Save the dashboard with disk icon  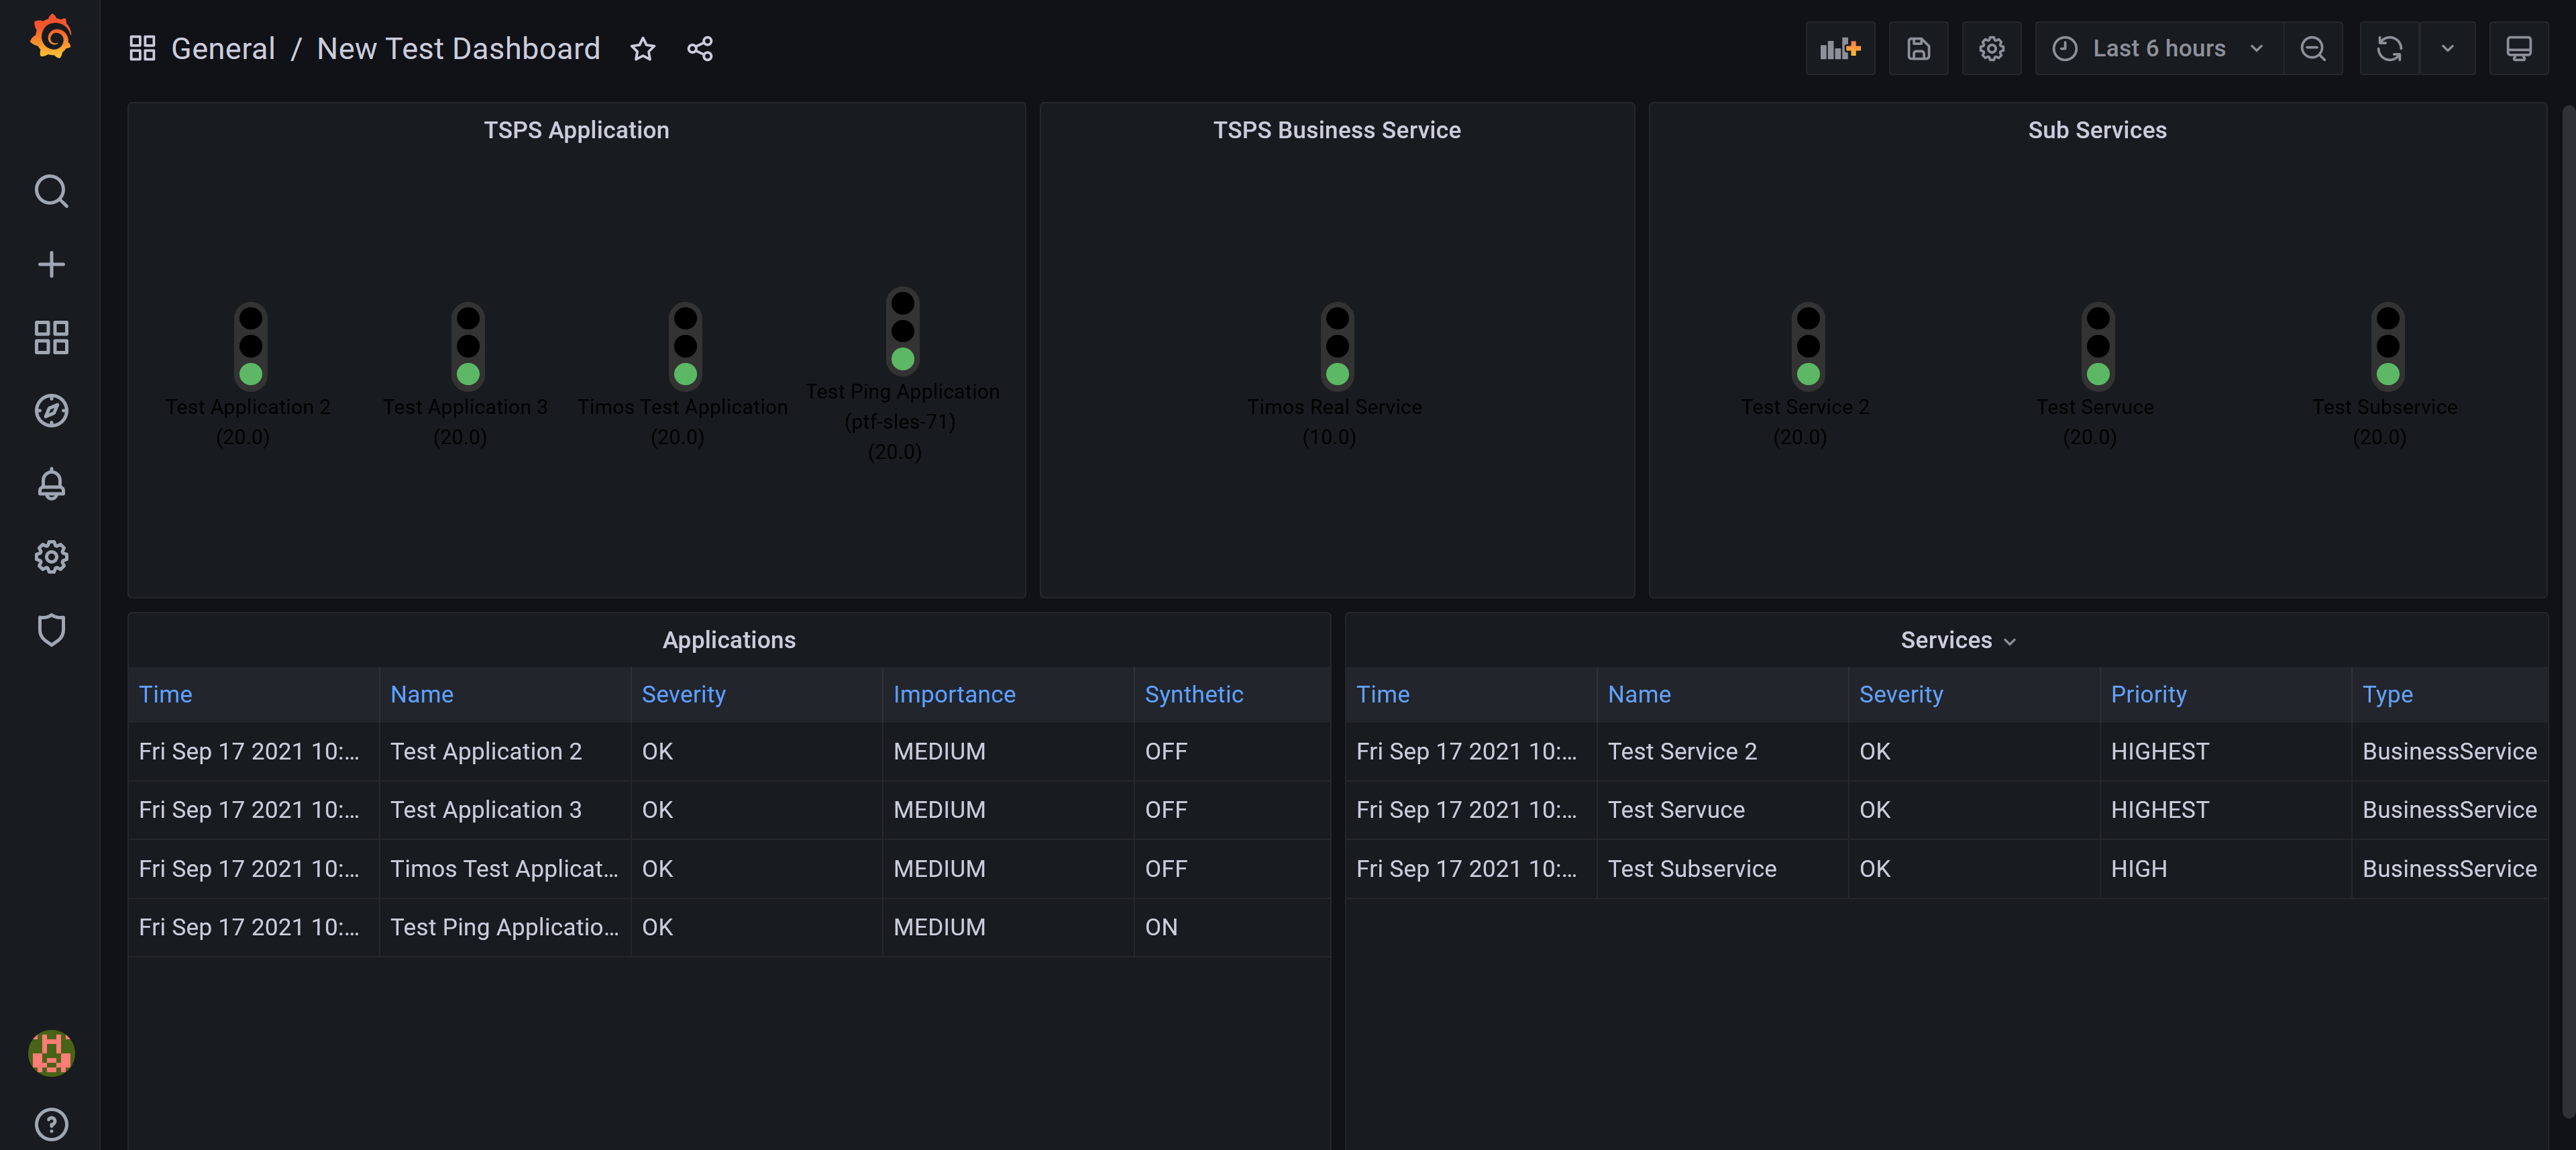pos(1918,48)
